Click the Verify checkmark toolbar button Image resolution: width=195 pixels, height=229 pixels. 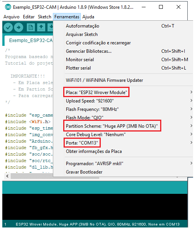click(x=8, y=27)
